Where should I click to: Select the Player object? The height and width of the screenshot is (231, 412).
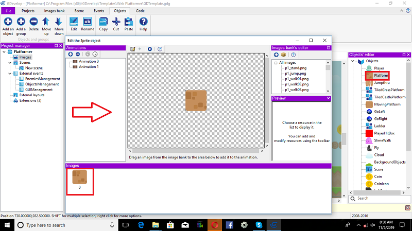point(379,68)
